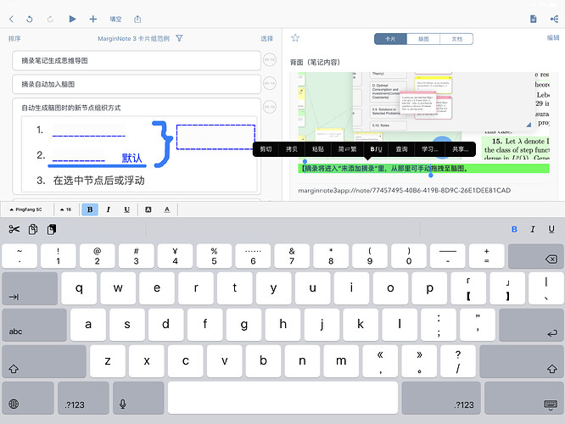Screen dimensions: 565x424
Task: Click the round date badge beside 摘录自动加入脑图
Action: point(270,84)
